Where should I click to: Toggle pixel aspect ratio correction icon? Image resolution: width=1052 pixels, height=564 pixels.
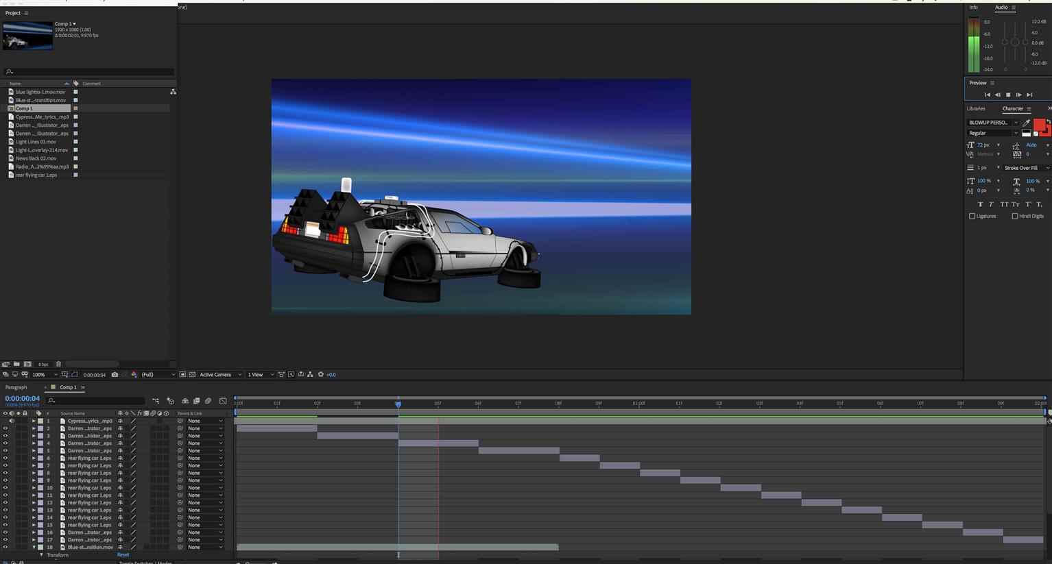(280, 374)
